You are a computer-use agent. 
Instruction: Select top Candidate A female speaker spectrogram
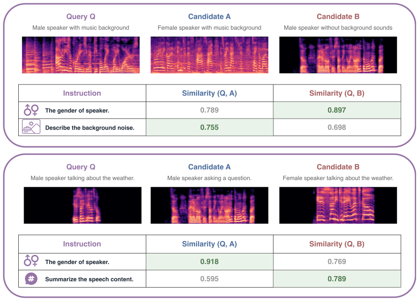(x=210, y=55)
